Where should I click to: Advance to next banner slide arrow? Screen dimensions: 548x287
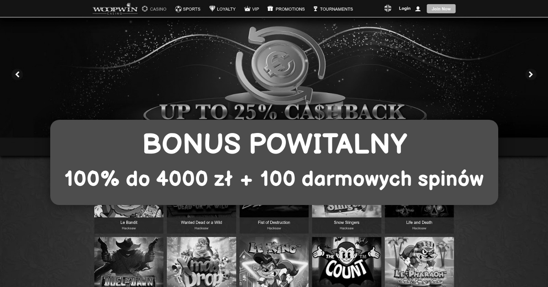530,74
